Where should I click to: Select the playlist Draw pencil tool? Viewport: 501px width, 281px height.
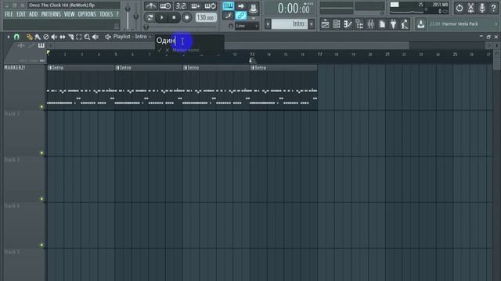pos(30,37)
